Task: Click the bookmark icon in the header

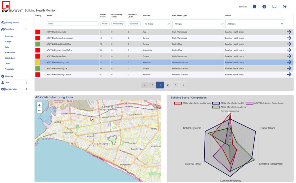Action: pyautogui.click(x=254, y=7)
